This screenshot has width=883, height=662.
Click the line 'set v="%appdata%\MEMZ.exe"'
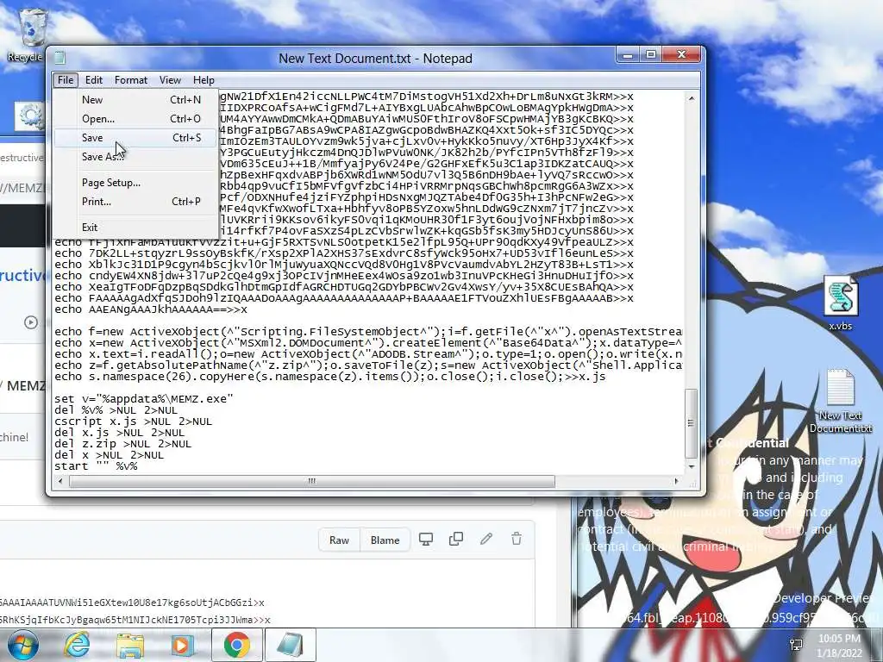click(144, 398)
